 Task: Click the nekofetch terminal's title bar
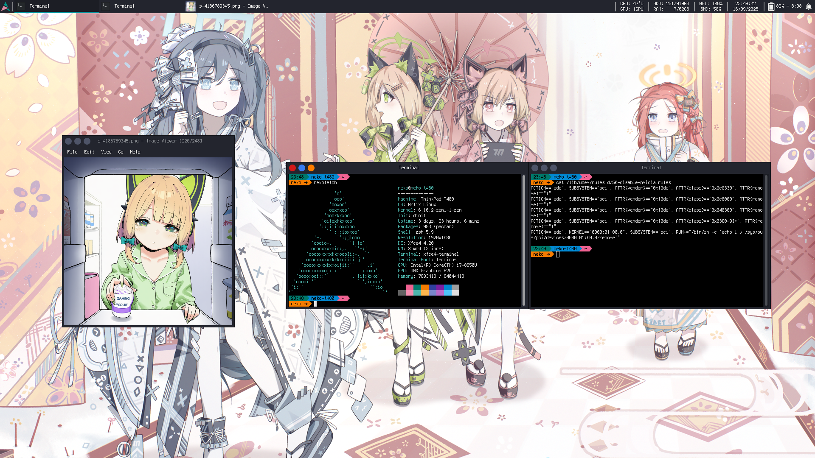coord(408,168)
